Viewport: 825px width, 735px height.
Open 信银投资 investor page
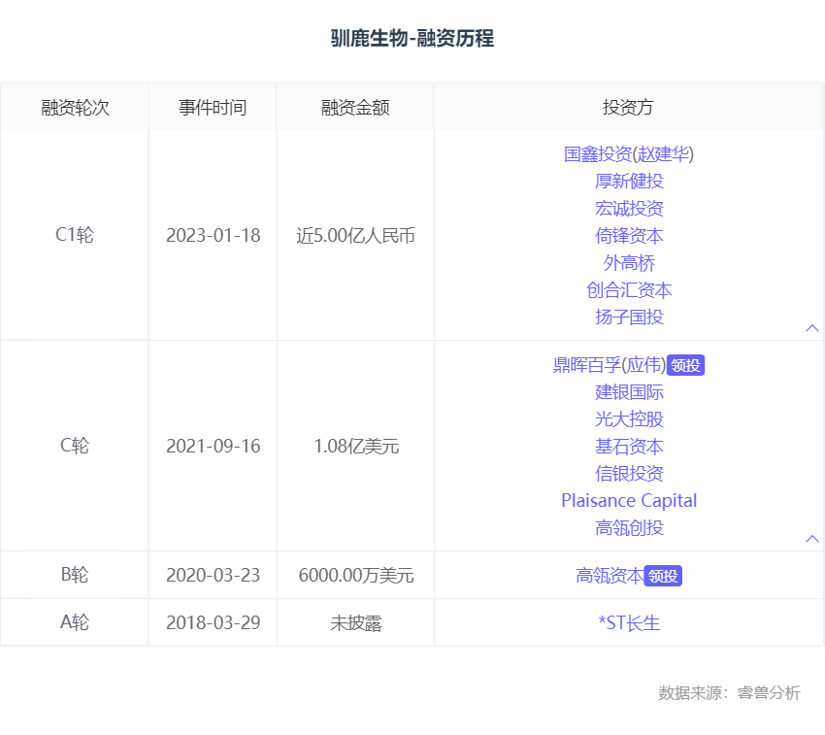coord(629,474)
